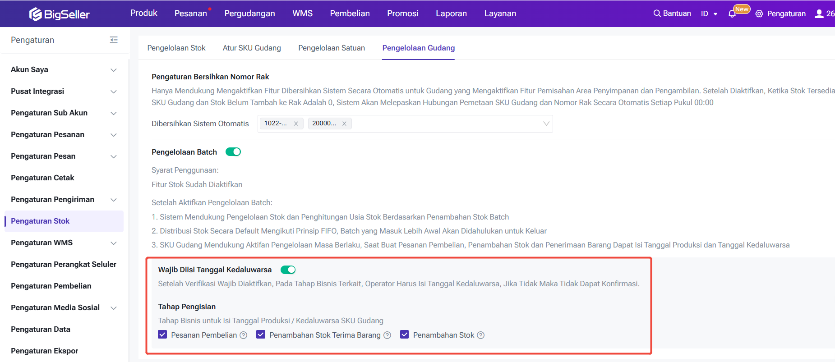Disable Wajib Diisi Tanggal Kedaluwarsa switch
This screenshot has width=835, height=362.
click(288, 270)
